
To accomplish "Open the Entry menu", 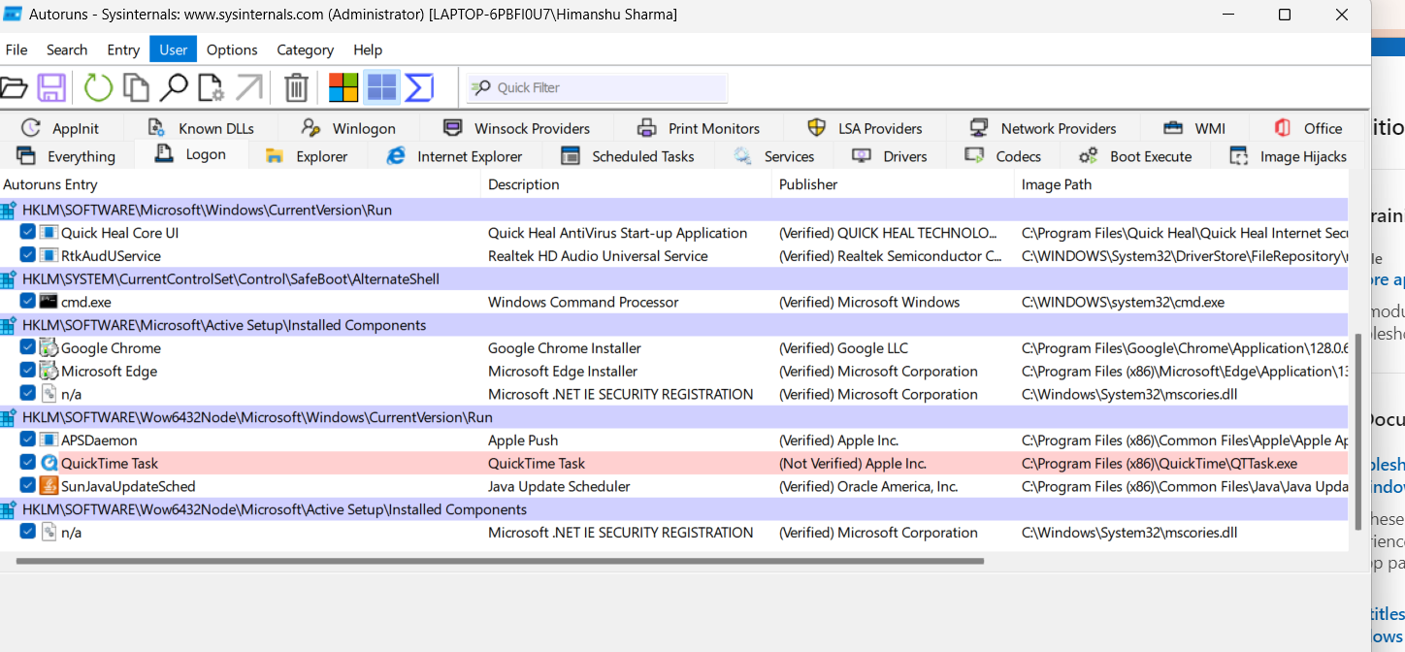I will (123, 49).
